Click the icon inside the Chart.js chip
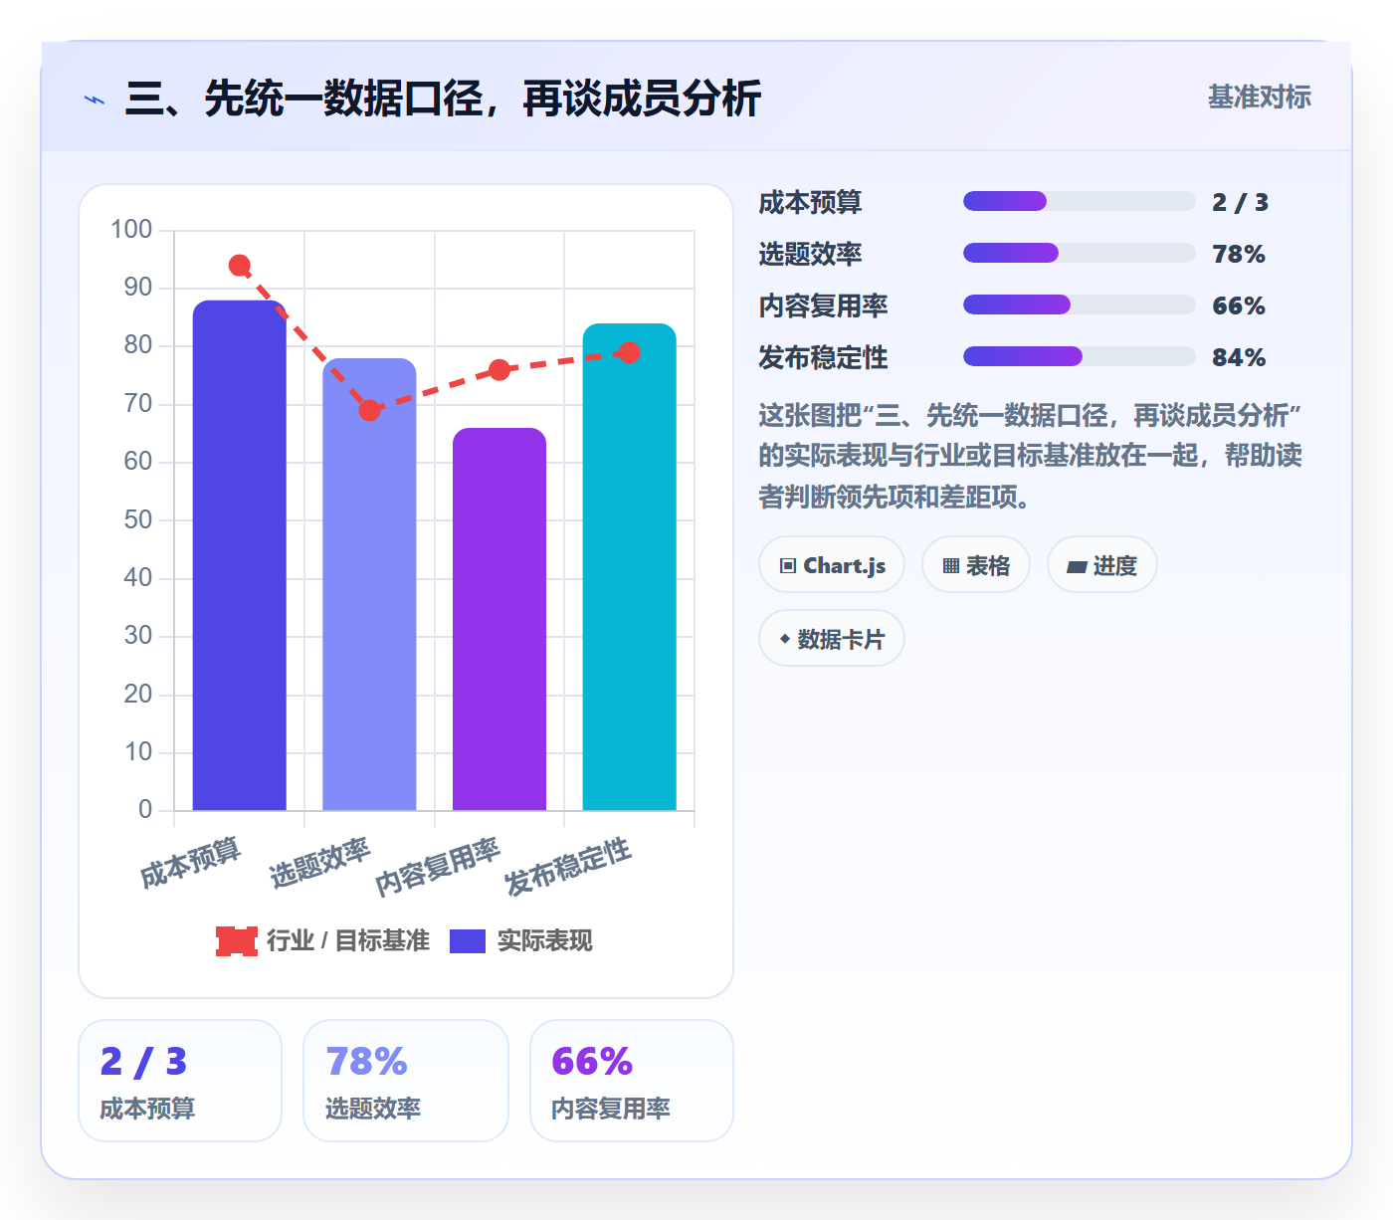 click(x=788, y=566)
